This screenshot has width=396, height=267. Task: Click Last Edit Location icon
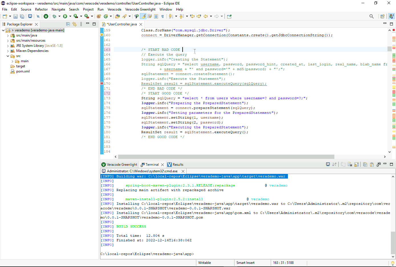point(192,16)
